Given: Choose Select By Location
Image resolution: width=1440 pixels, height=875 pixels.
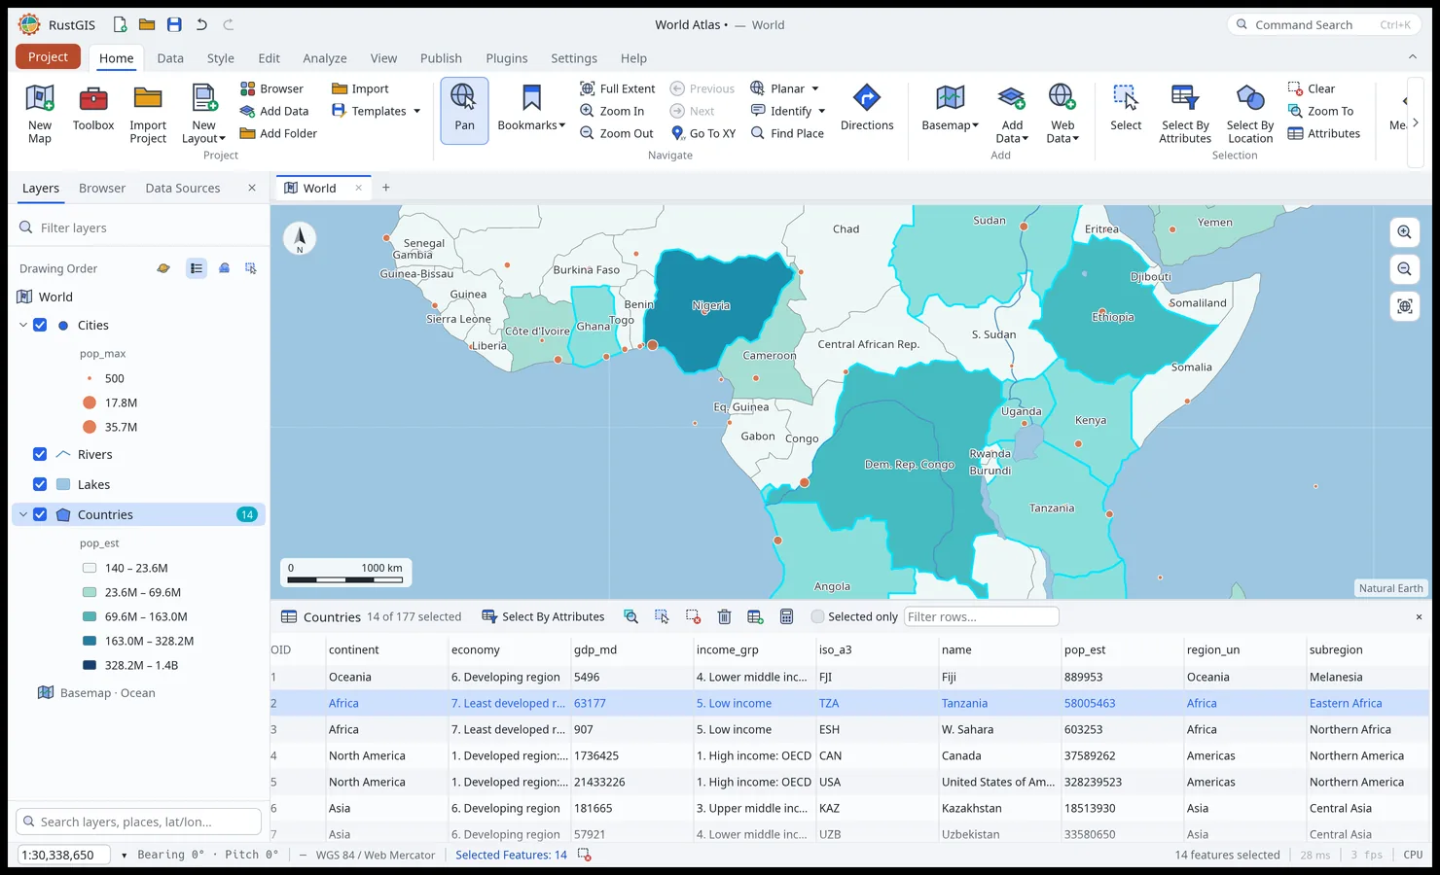Looking at the screenshot, I should [x=1249, y=115].
